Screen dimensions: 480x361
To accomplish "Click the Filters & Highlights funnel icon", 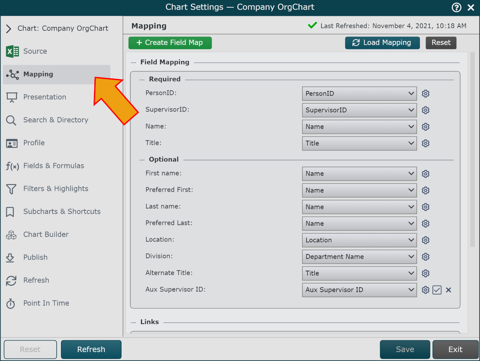I will 11,189.
